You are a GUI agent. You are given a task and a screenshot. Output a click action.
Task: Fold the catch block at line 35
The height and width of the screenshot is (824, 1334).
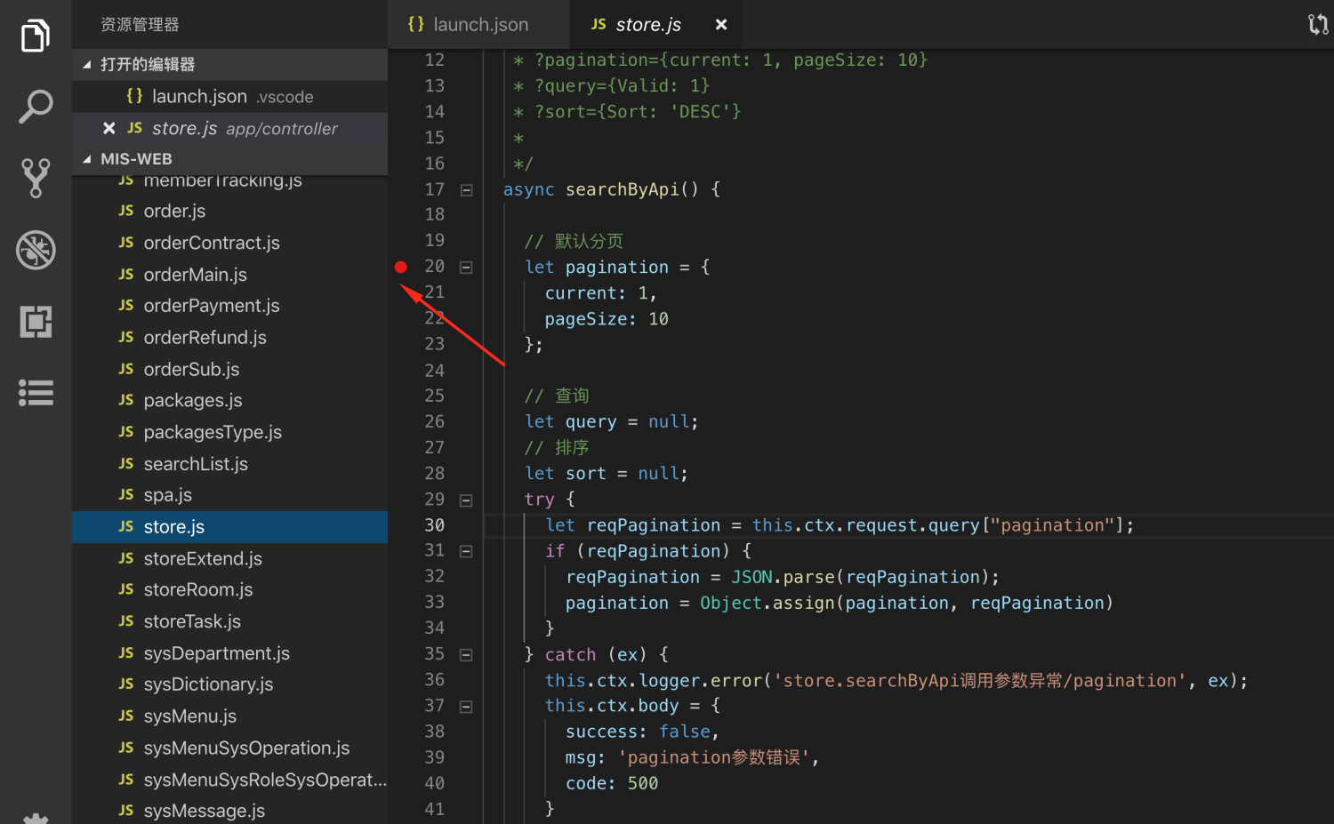466,655
